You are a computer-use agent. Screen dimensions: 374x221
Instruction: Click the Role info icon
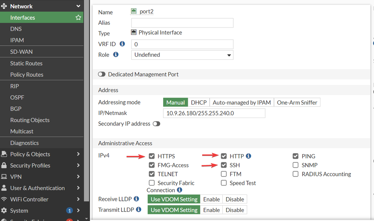point(116,55)
